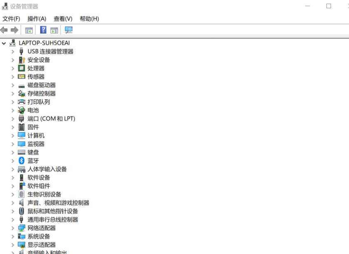Expand the 显示适配器 node
Viewport: 349px width, 254px height.
[x=13, y=245]
